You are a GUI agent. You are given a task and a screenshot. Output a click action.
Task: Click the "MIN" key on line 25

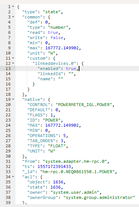pyautogui.click(x=33, y=130)
